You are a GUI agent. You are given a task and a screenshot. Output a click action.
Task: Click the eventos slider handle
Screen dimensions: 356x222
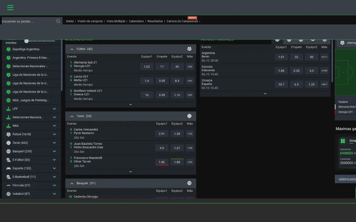(27, 41)
